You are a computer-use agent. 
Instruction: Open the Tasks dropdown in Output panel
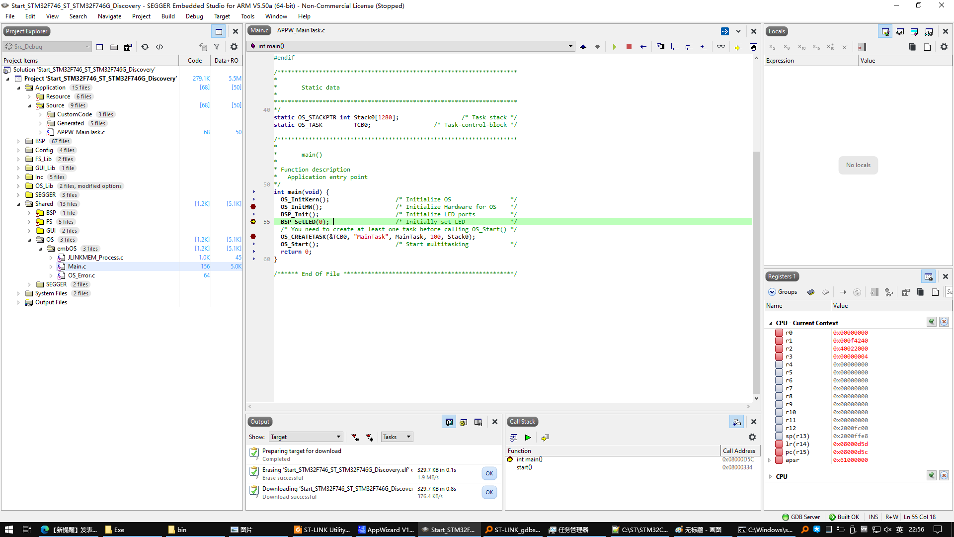coord(397,437)
